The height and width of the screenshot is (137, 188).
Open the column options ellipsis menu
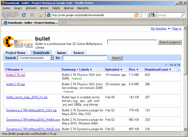pos(179,70)
